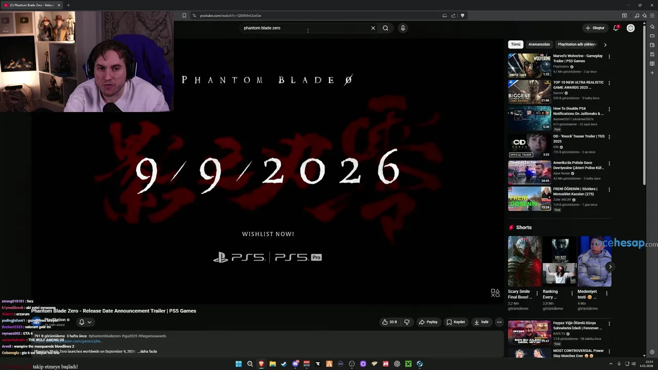Expand description with daha fazla
This screenshot has width=658, height=370.
click(x=149, y=351)
